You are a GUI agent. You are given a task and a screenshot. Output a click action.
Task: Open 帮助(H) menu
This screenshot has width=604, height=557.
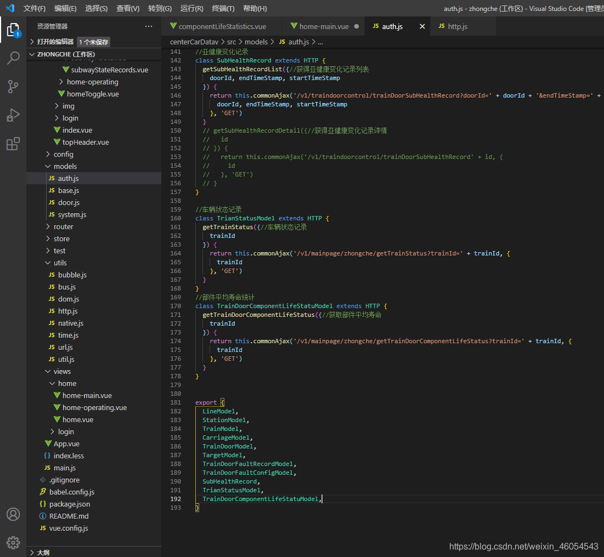pos(255,8)
